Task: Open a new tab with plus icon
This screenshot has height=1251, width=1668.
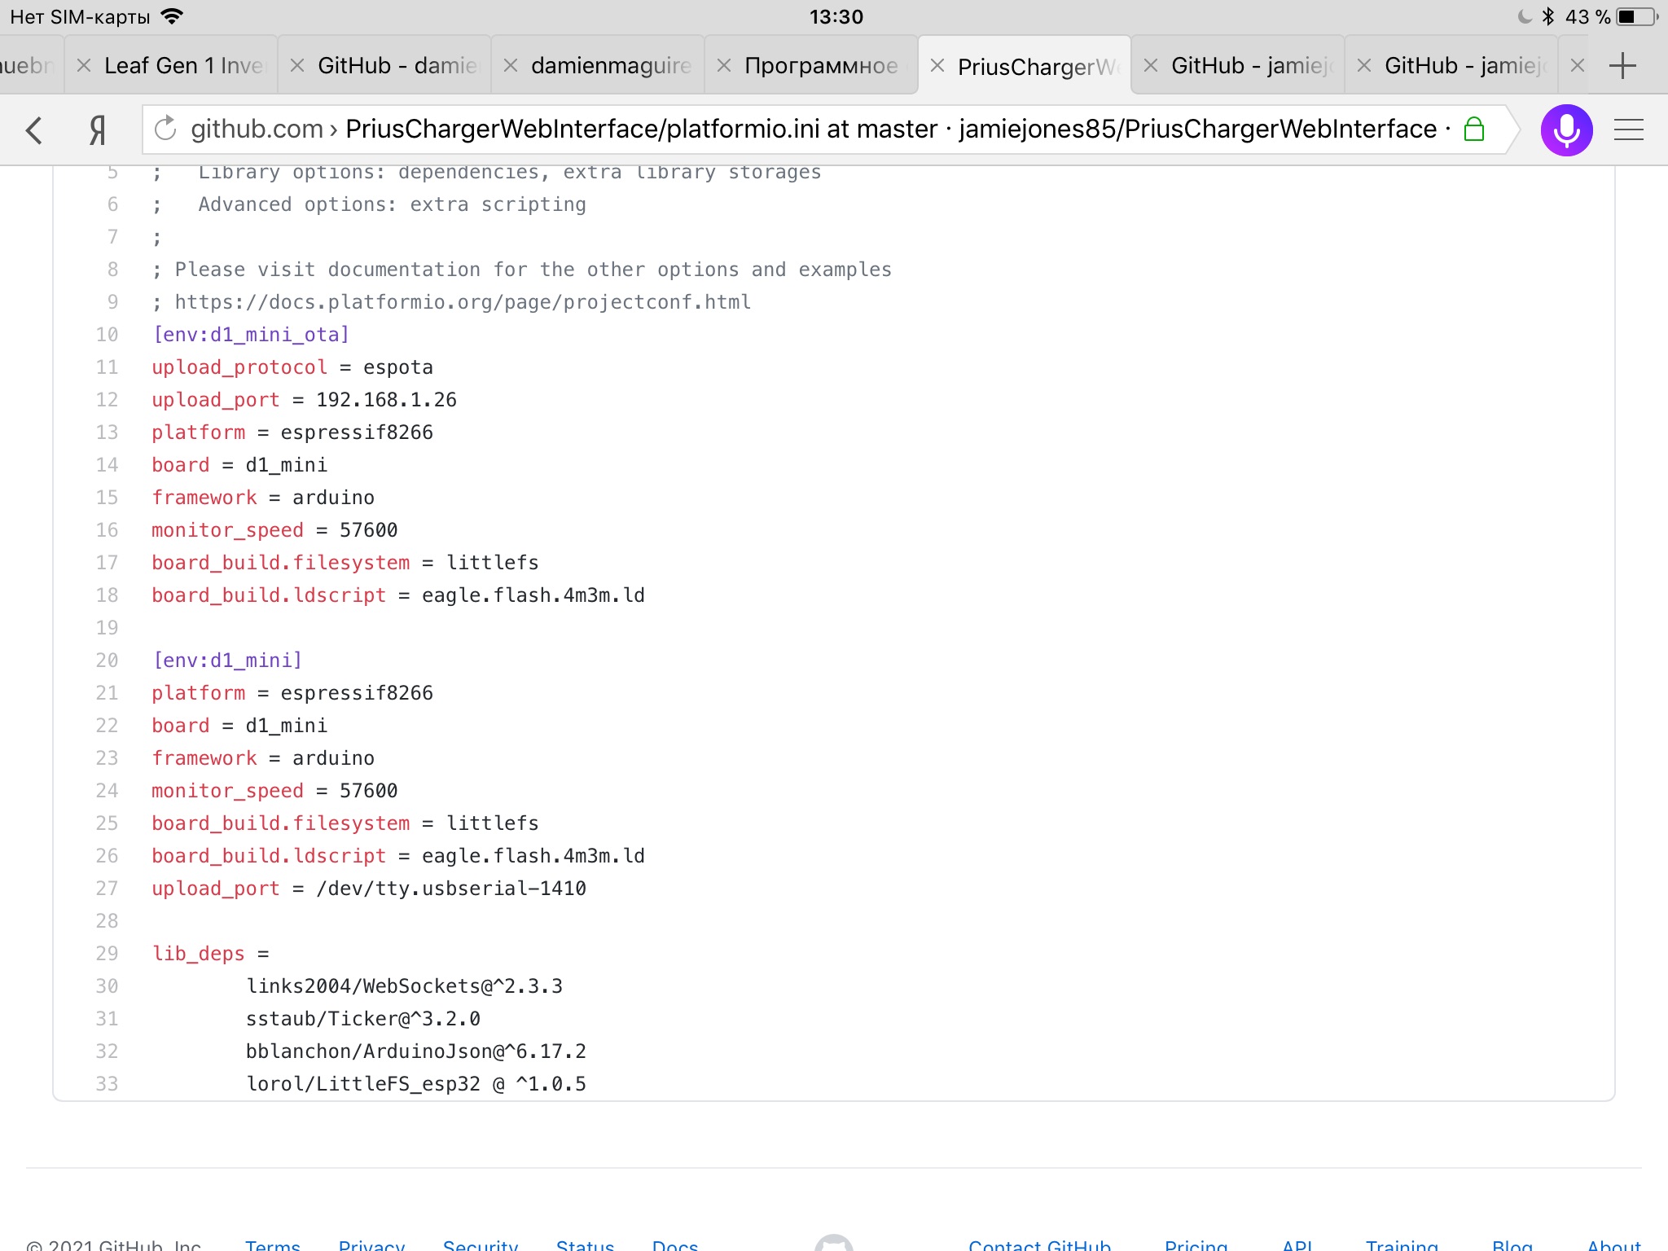Action: (x=1622, y=65)
